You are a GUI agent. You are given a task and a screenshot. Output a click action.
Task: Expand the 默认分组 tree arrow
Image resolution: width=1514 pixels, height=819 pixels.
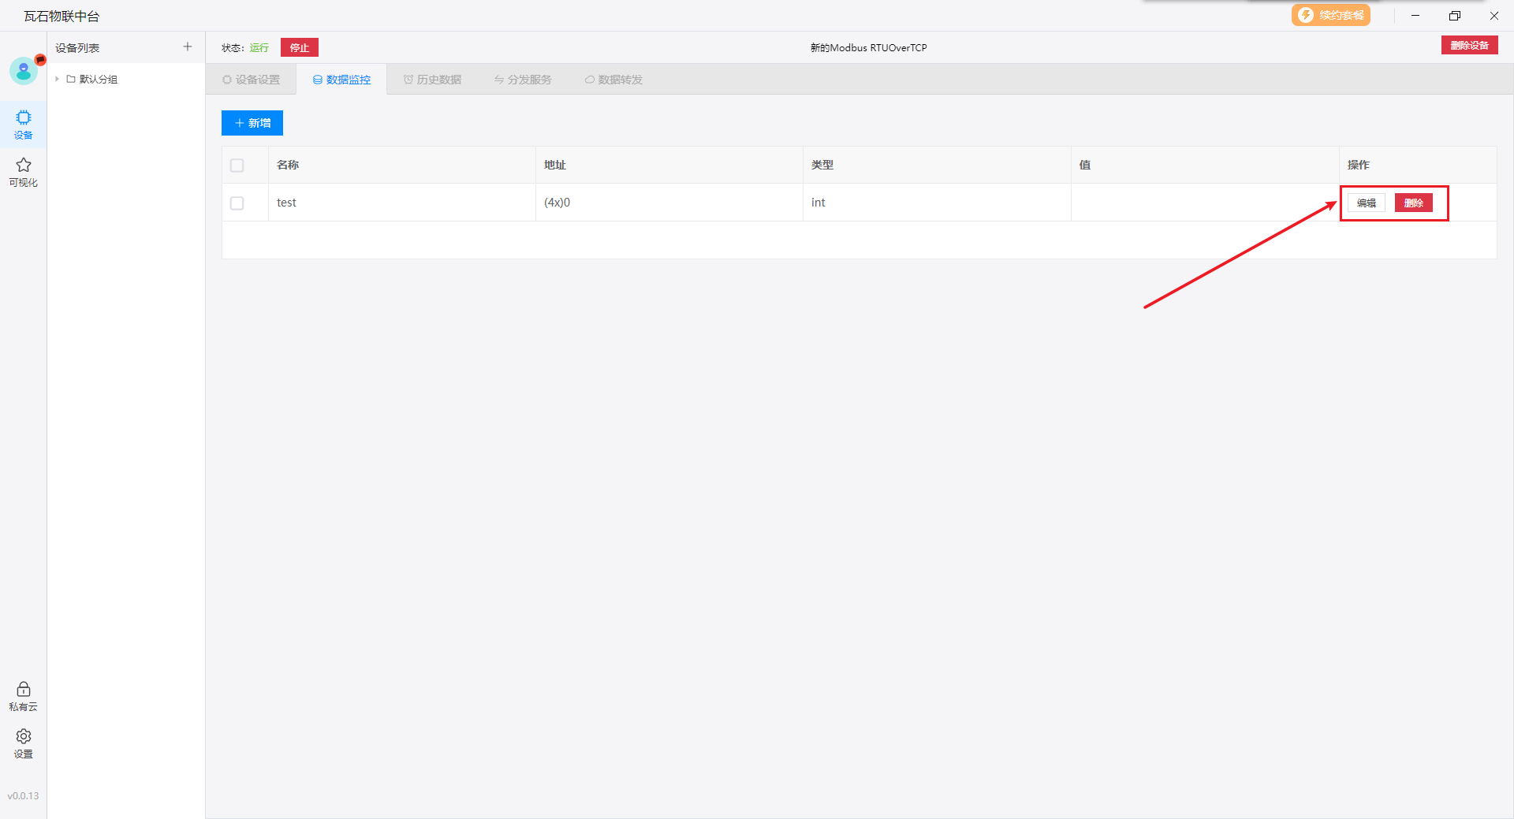pos(58,80)
